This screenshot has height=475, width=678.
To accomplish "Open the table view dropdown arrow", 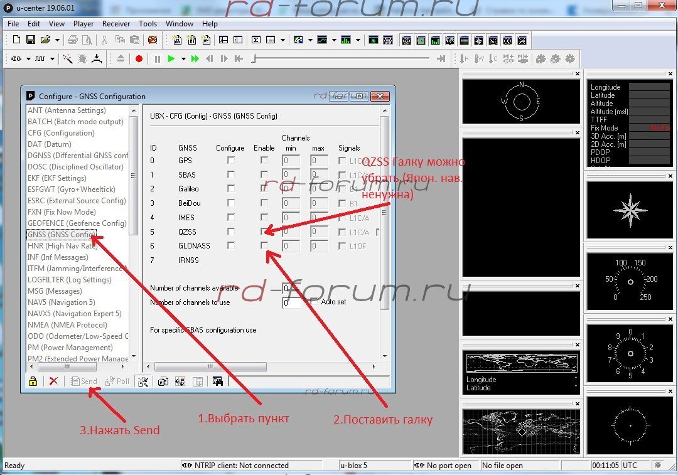I will 282,40.
